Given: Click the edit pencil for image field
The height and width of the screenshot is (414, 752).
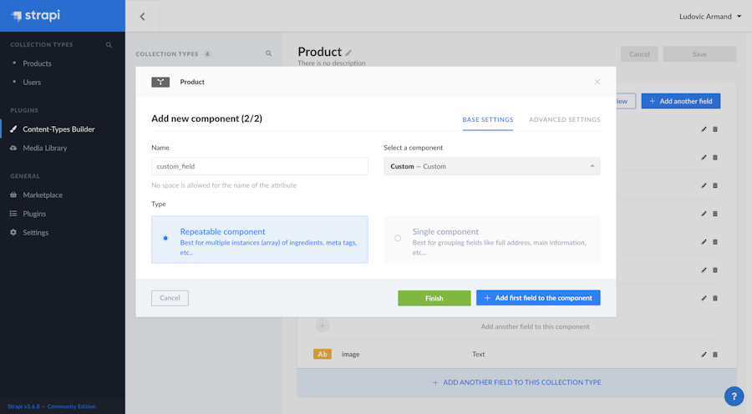Looking at the screenshot, I should (704, 355).
